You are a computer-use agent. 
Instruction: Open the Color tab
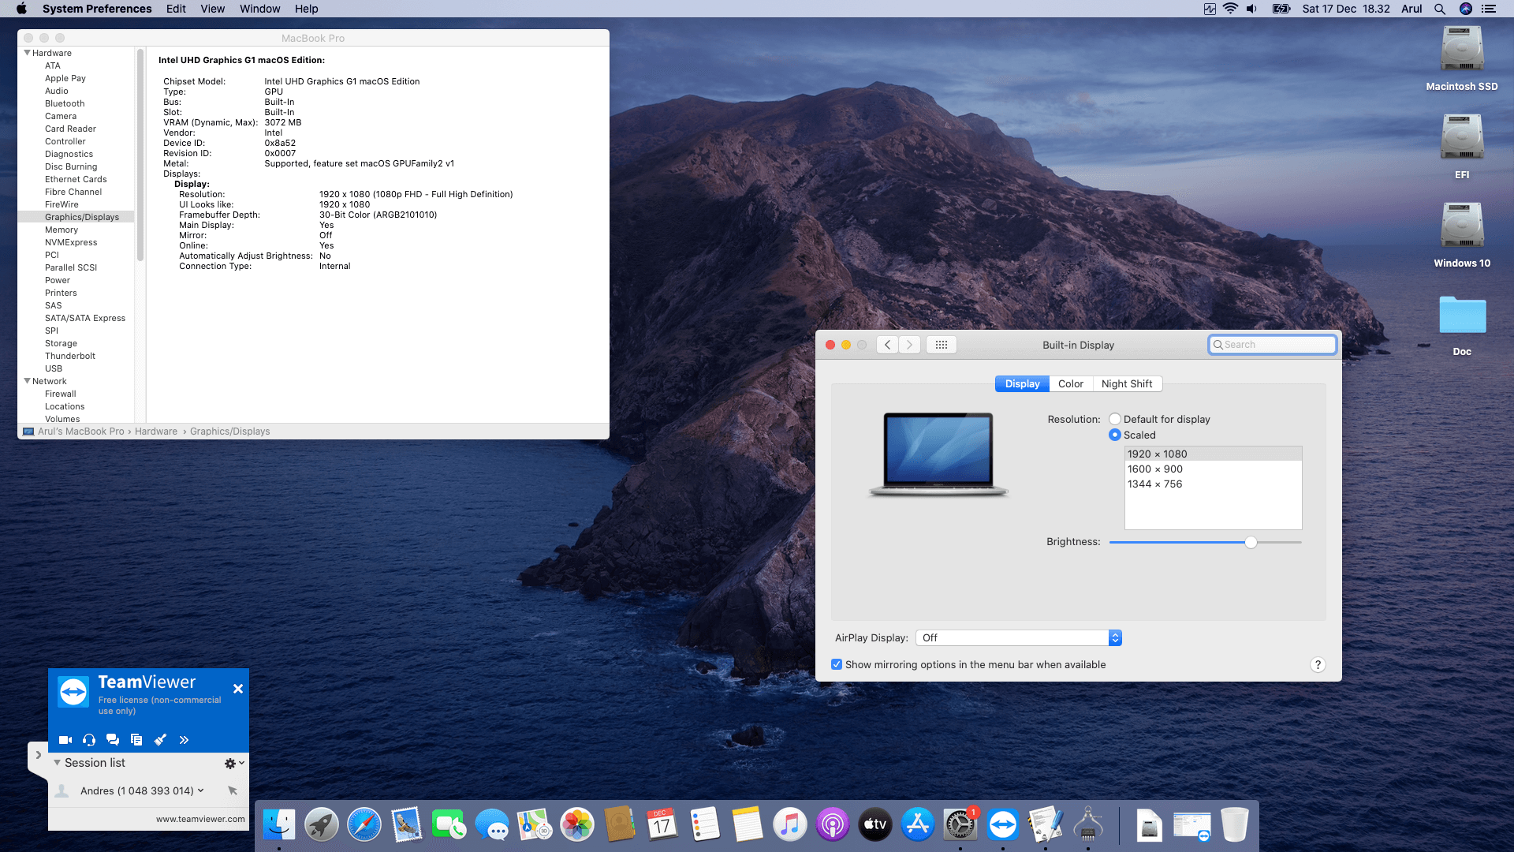[1070, 384]
